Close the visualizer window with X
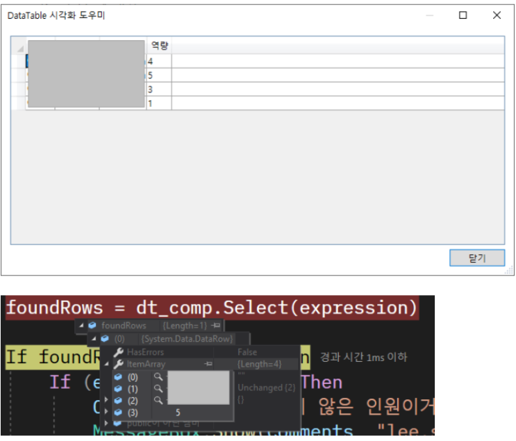The height and width of the screenshot is (441, 516). pyautogui.click(x=497, y=15)
